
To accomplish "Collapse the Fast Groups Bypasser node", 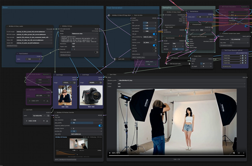I will [223, 50].
